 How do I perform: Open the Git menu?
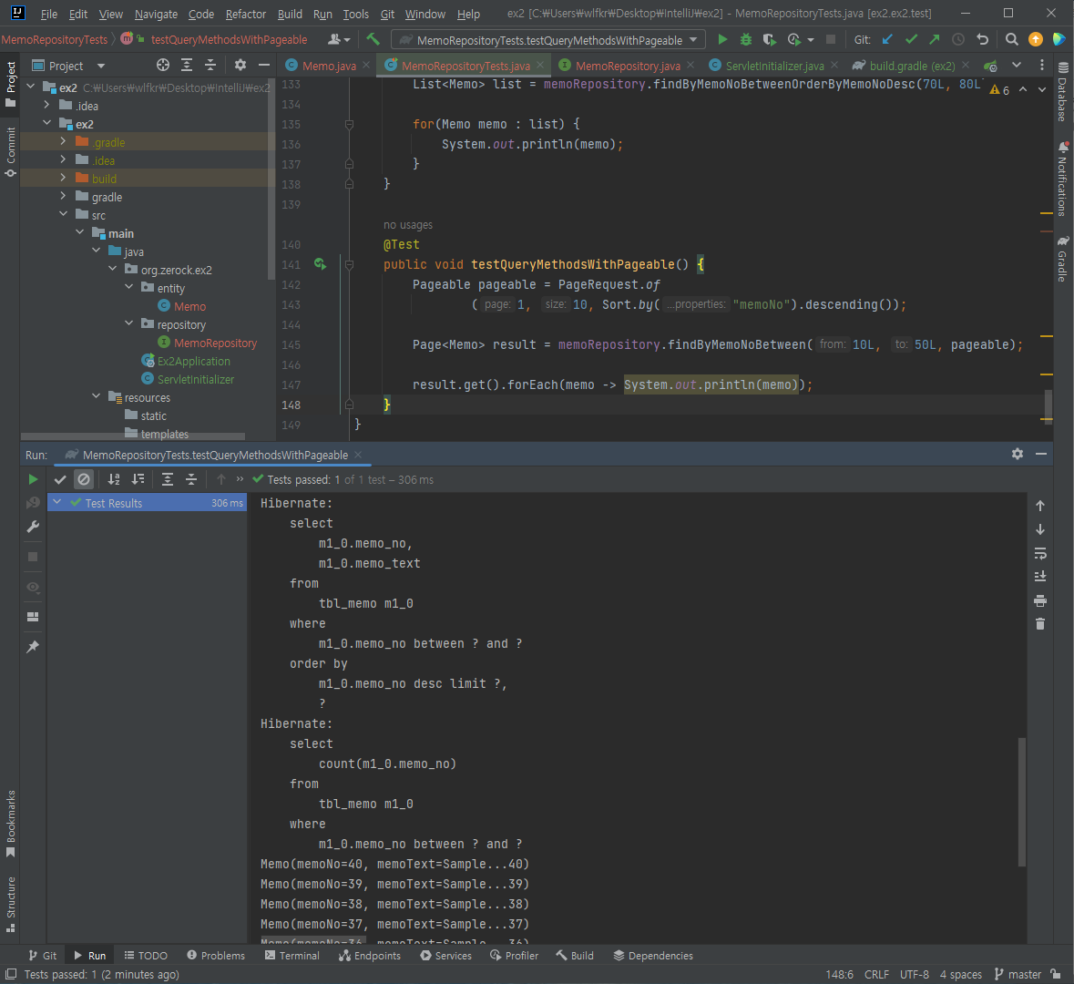point(388,14)
